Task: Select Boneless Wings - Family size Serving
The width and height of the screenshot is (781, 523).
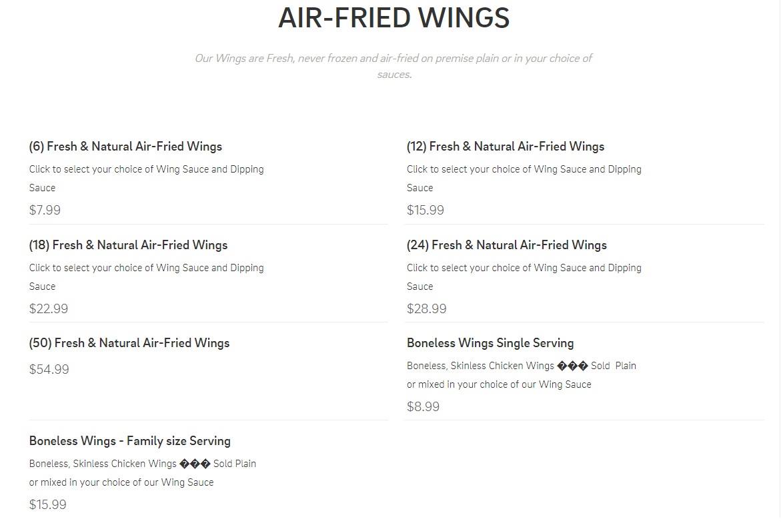Action: click(x=130, y=441)
